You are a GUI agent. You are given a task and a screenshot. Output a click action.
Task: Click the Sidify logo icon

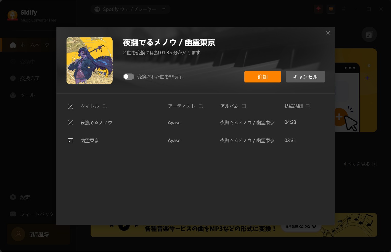(13, 16)
